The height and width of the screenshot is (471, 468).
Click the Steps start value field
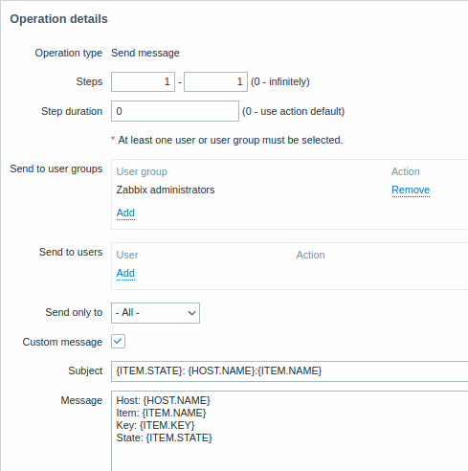[x=143, y=81]
